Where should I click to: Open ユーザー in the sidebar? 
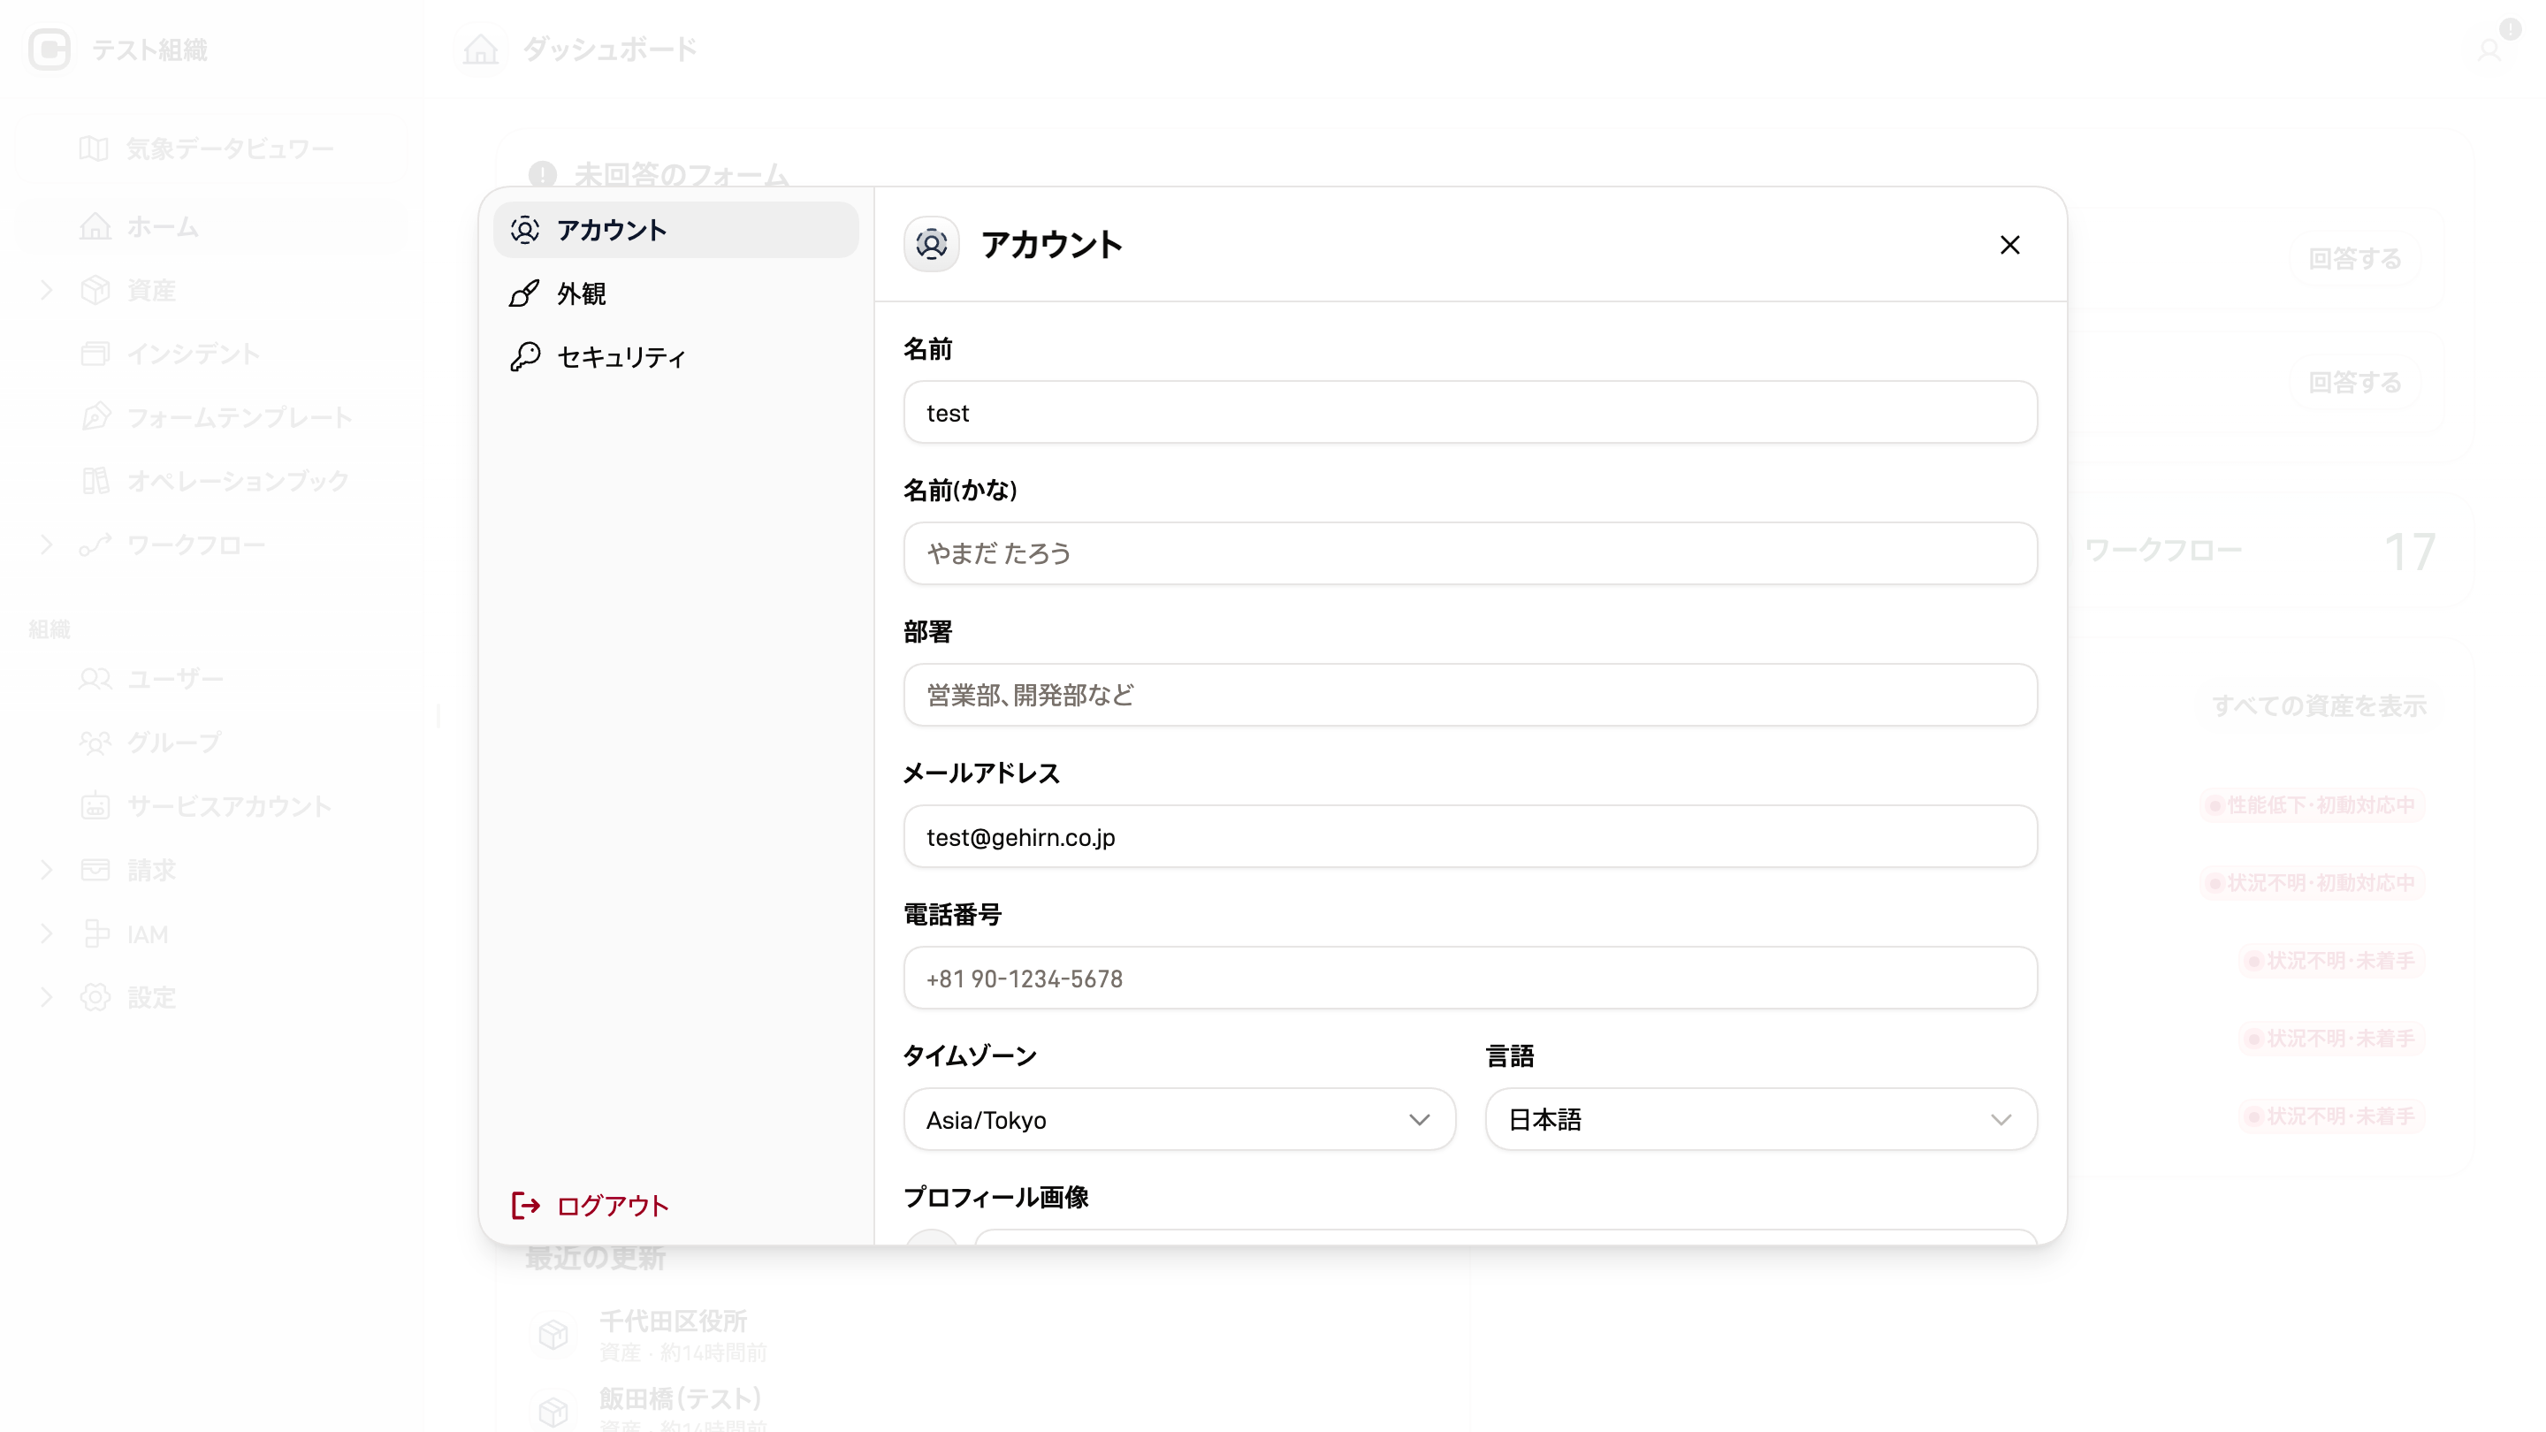(211, 679)
